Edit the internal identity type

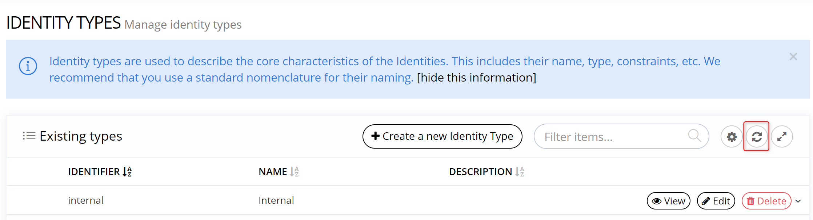pyautogui.click(x=716, y=201)
